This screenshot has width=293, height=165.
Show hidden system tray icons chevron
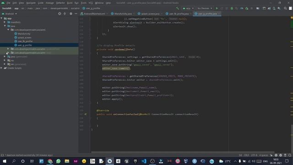coord(235,161)
